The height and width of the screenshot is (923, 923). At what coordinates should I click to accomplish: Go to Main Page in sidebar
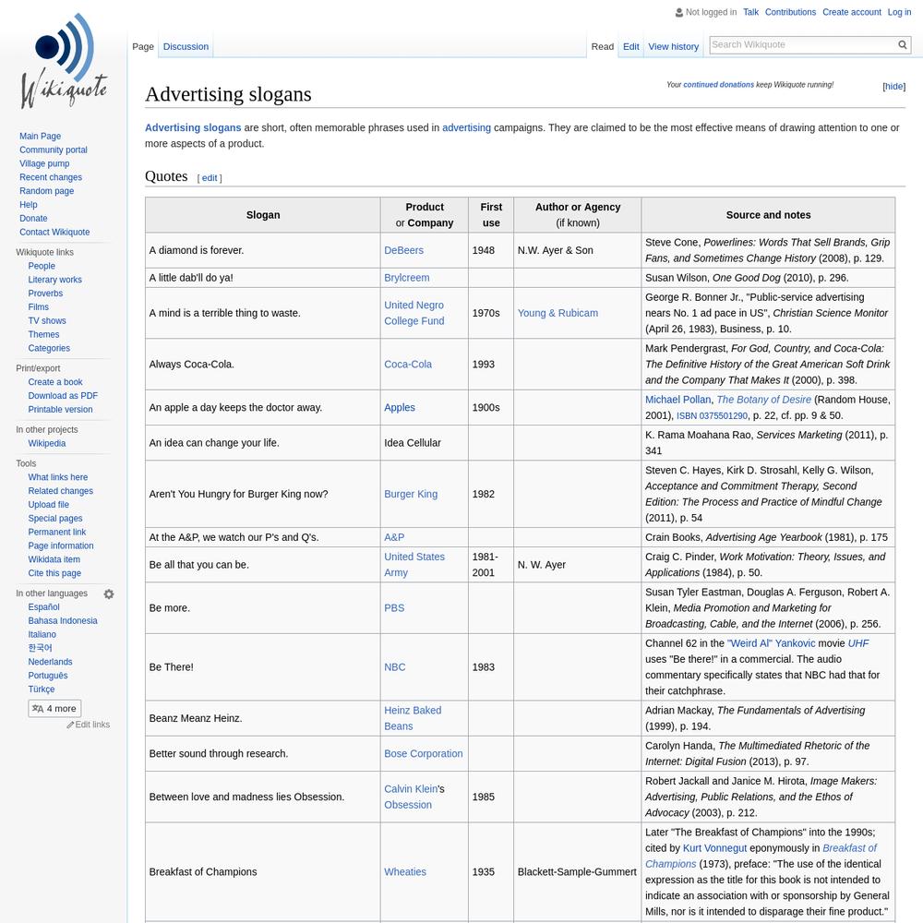[x=40, y=136]
